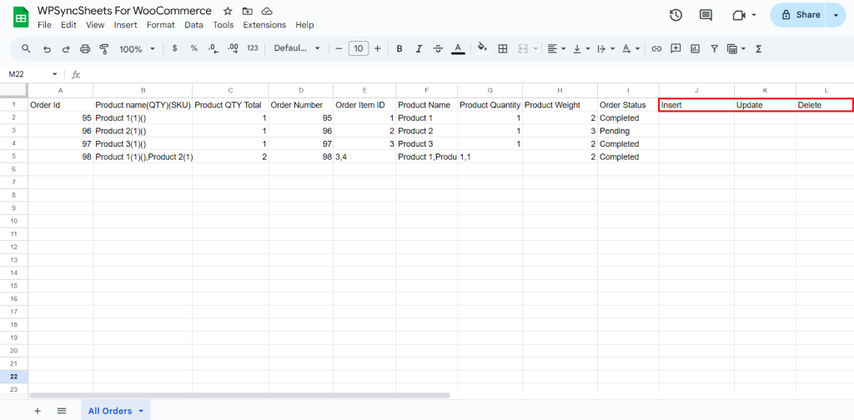854x420 pixels.
Task: Add a new sheet with plus
Action: click(38, 411)
